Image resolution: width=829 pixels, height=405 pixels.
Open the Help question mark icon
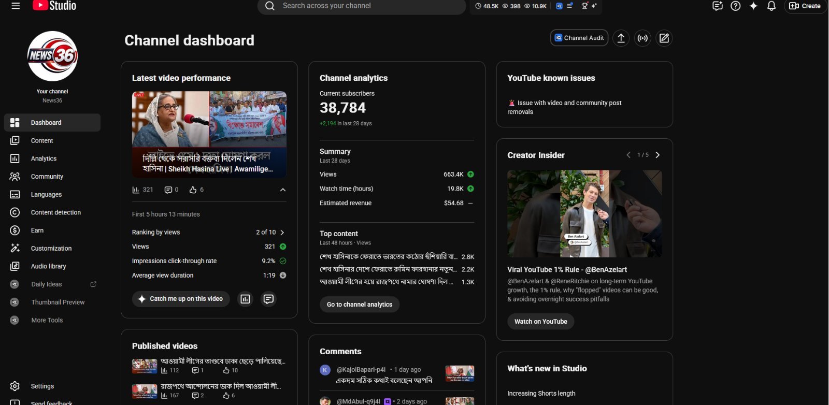(x=736, y=6)
